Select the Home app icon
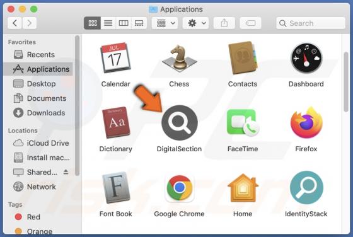Viewport: 353px width, 237px height. pyautogui.click(x=243, y=188)
